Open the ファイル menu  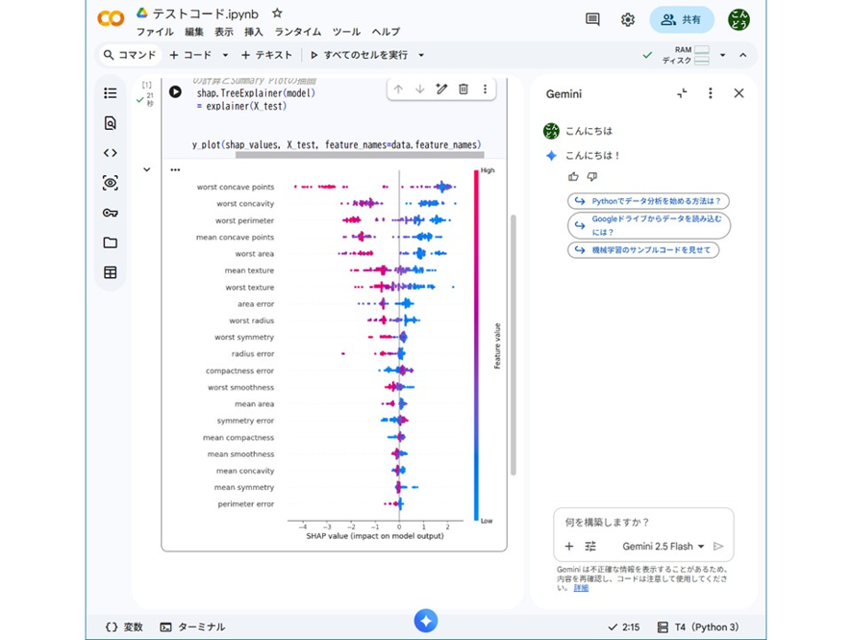tap(154, 32)
